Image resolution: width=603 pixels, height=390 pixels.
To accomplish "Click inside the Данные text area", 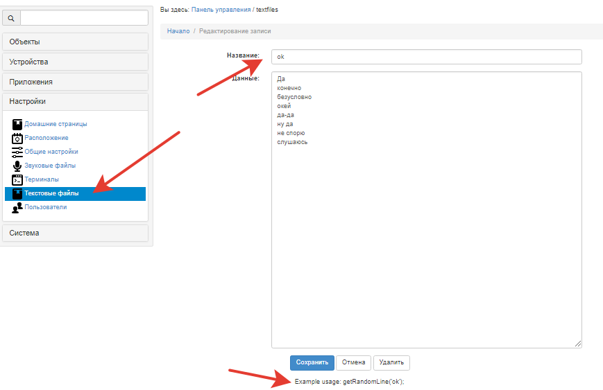I will (x=427, y=210).
